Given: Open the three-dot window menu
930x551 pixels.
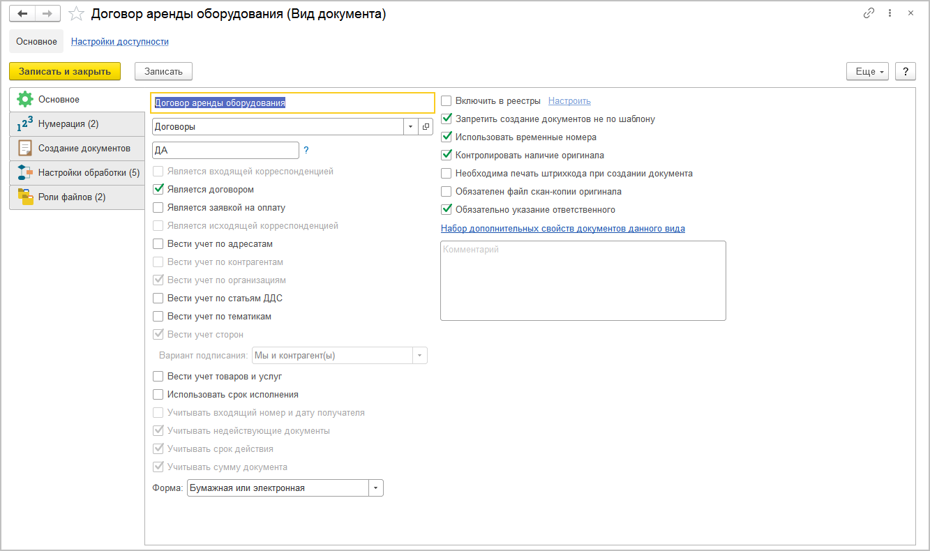Looking at the screenshot, I should 890,13.
